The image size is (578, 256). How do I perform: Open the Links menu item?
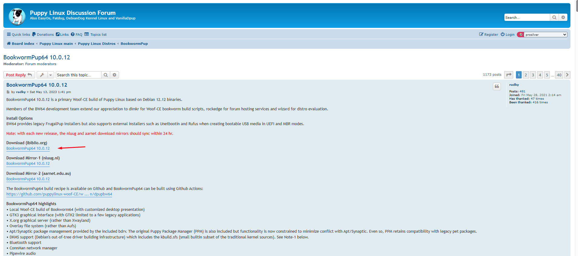(x=62, y=35)
